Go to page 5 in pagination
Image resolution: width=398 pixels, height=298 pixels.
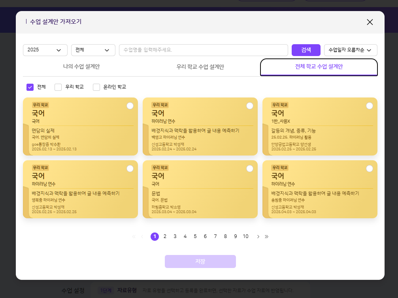(x=195, y=236)
